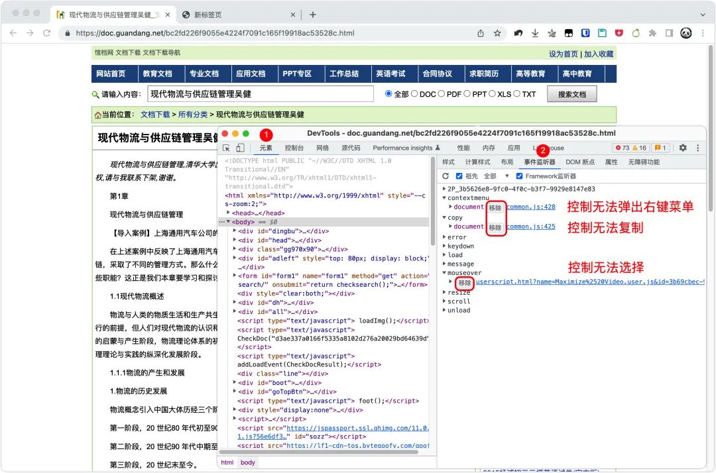This screenshot has width=716, height=473.
Task: Click 教育文档 in the navigation bar
Action: [158, 74]
